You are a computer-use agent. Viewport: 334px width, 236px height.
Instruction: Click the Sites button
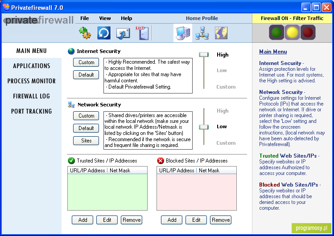pos(86,141)
